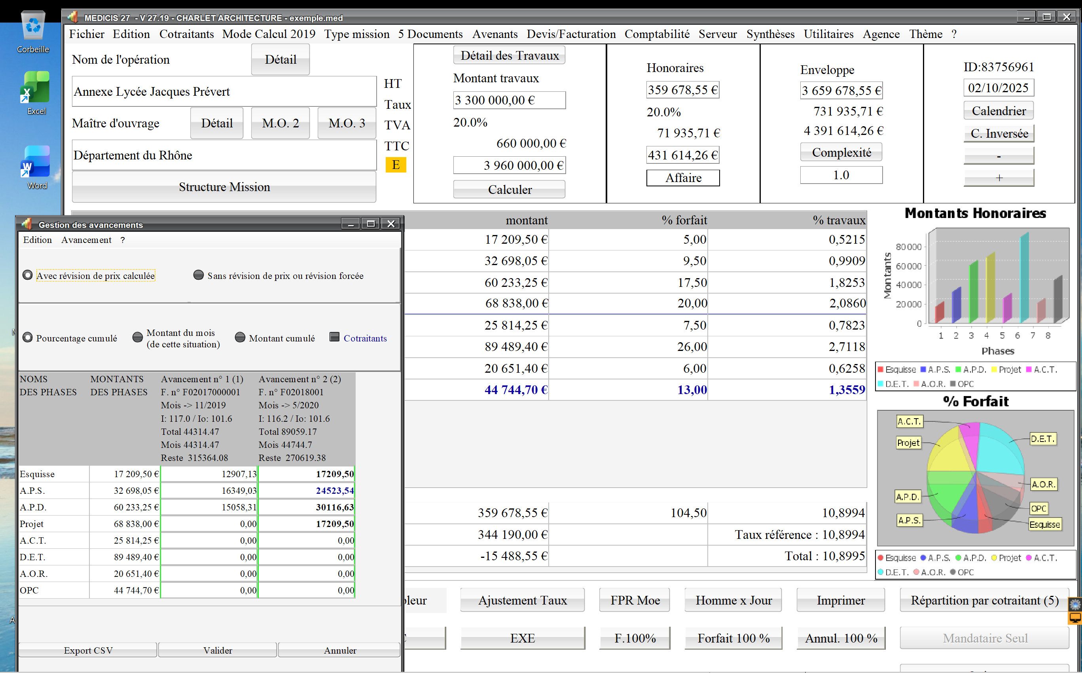Toggle the Cotraitants checkbox
The image size is (1082, 673).
[334, 337]
